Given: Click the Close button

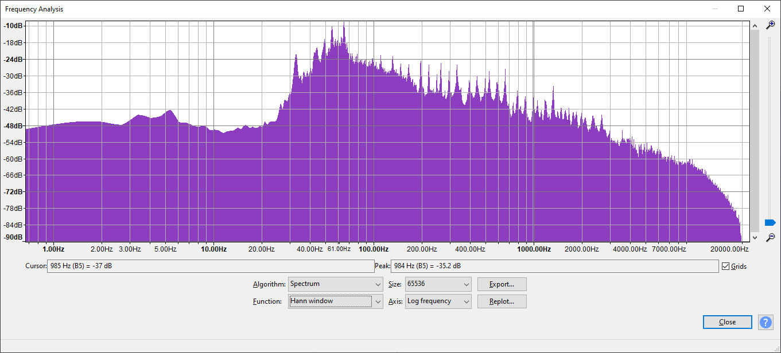Looking at the screenshot, I should click(x=727, y=322).
